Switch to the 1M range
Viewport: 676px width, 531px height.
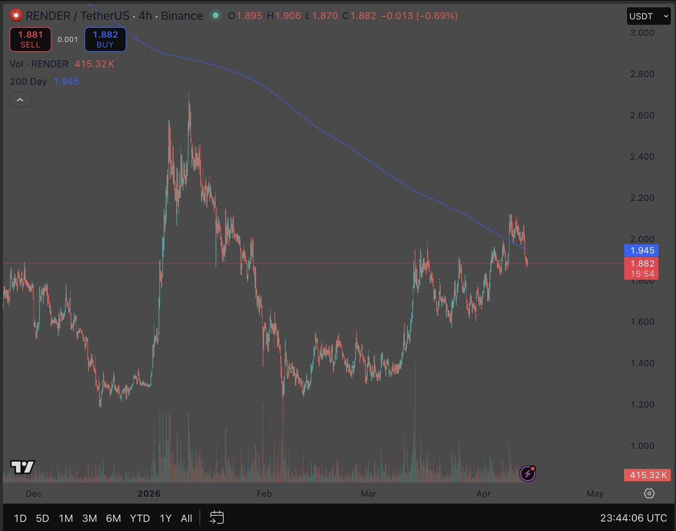(66, 518)
